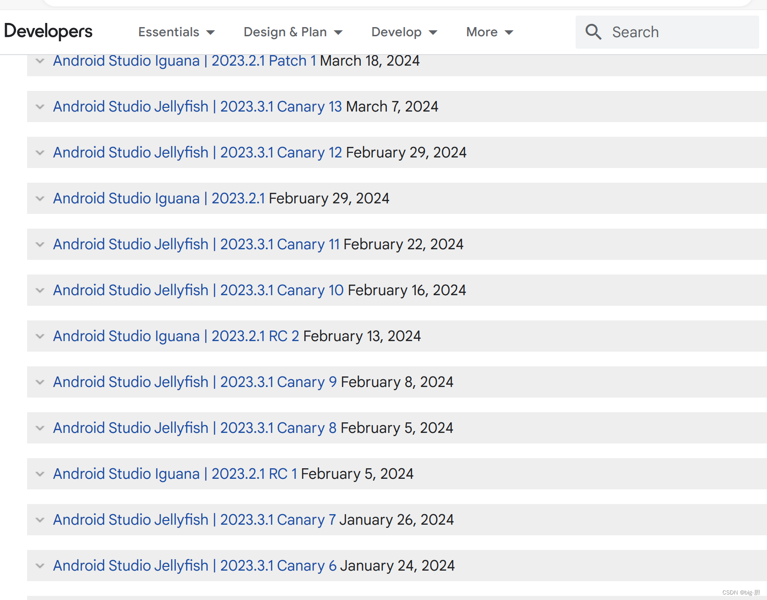
Task: Click the date text January 24, 2024
Action: coord(397,566)
